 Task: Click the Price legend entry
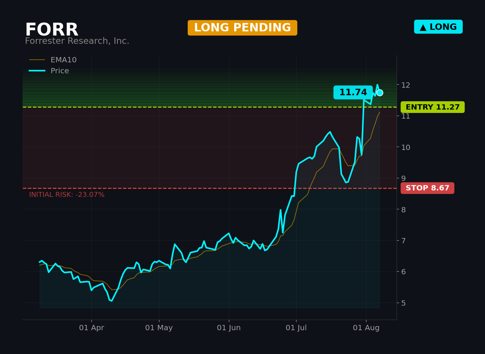[x=49, y=71]
